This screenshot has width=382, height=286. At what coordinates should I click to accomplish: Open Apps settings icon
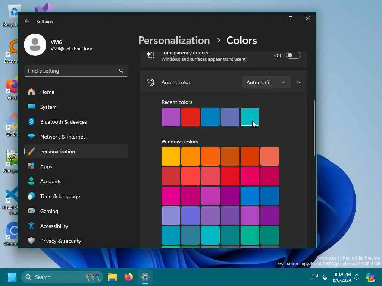(31, 166)
